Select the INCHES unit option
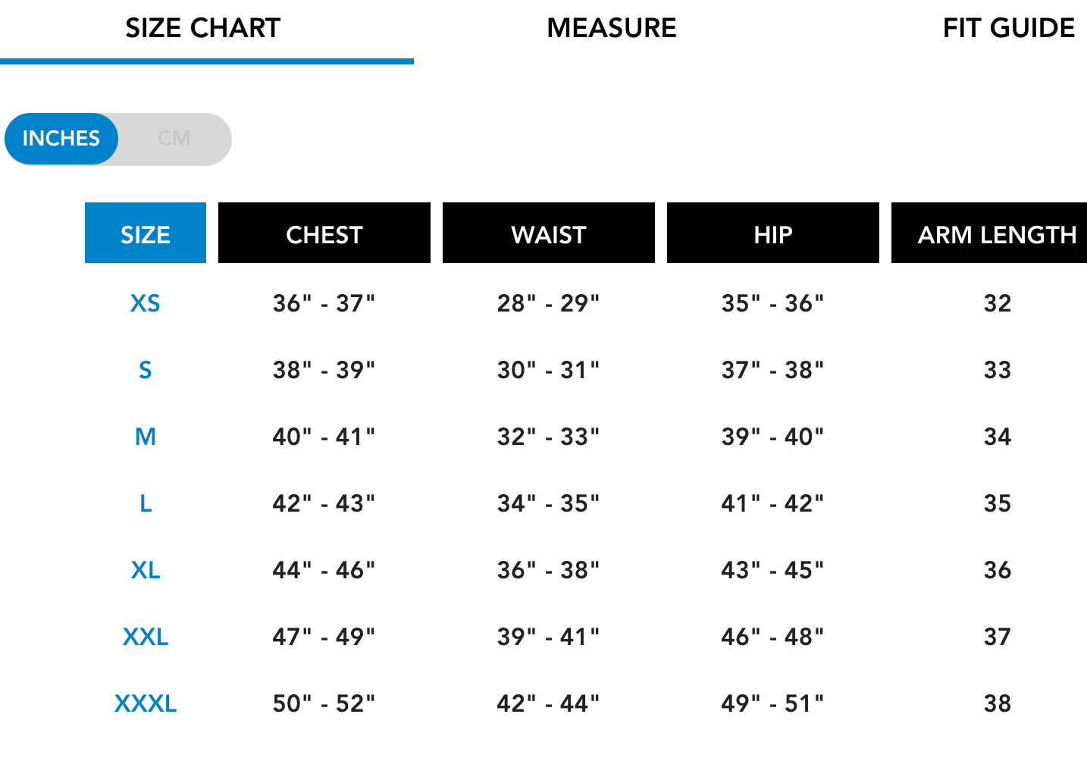The height and width of the screenshot is (761, 1087). coord(61,139)
